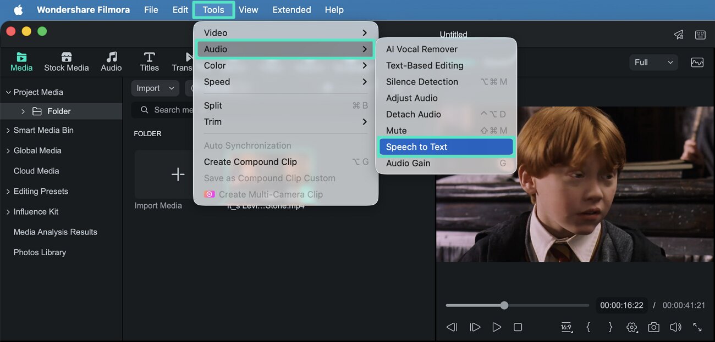Open the View menu
This screenshot has width=715, height=342.
click(x=248, y=10)
